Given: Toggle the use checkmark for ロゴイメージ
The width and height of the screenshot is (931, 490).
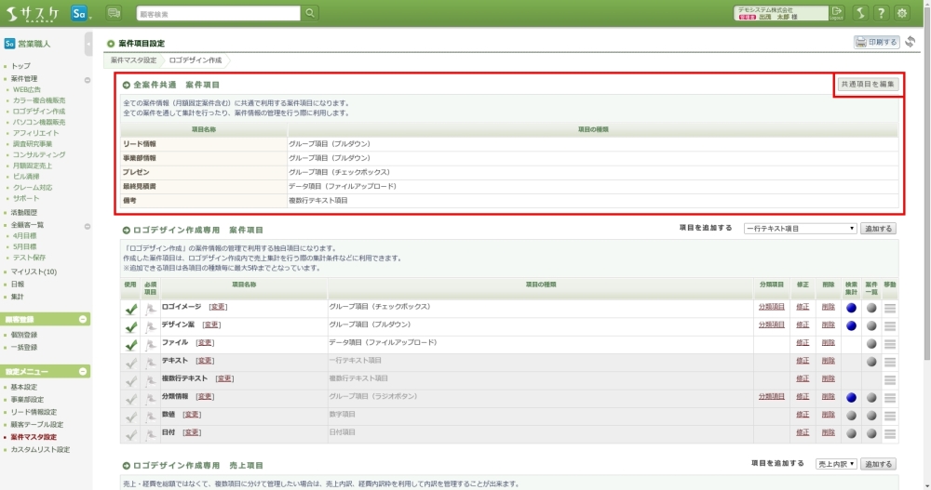Looking at the screenshot, I should pyautogui.click(x=131, y=308).
